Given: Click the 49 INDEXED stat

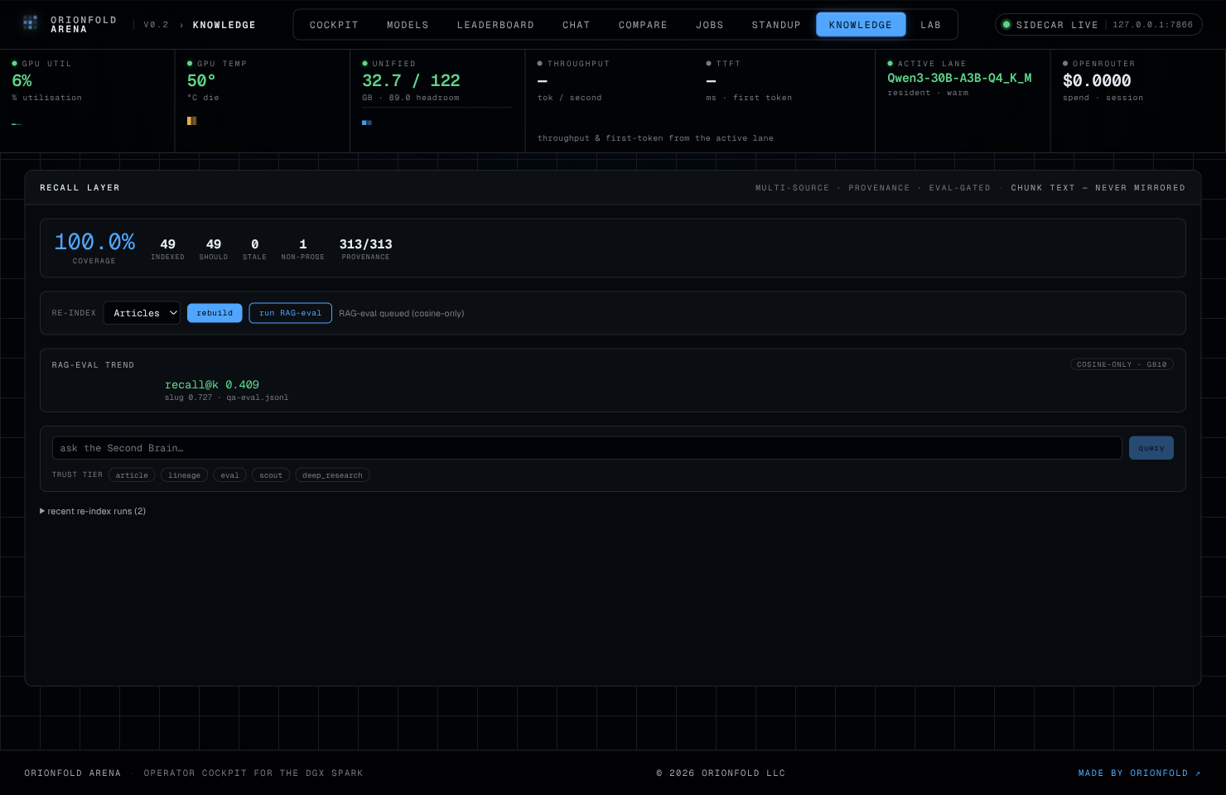Looking at the screenshot, I should 167,249.
